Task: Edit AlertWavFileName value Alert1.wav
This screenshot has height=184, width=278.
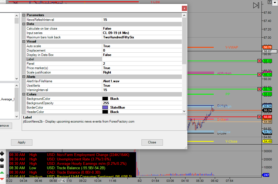Action: click(142, 81)
